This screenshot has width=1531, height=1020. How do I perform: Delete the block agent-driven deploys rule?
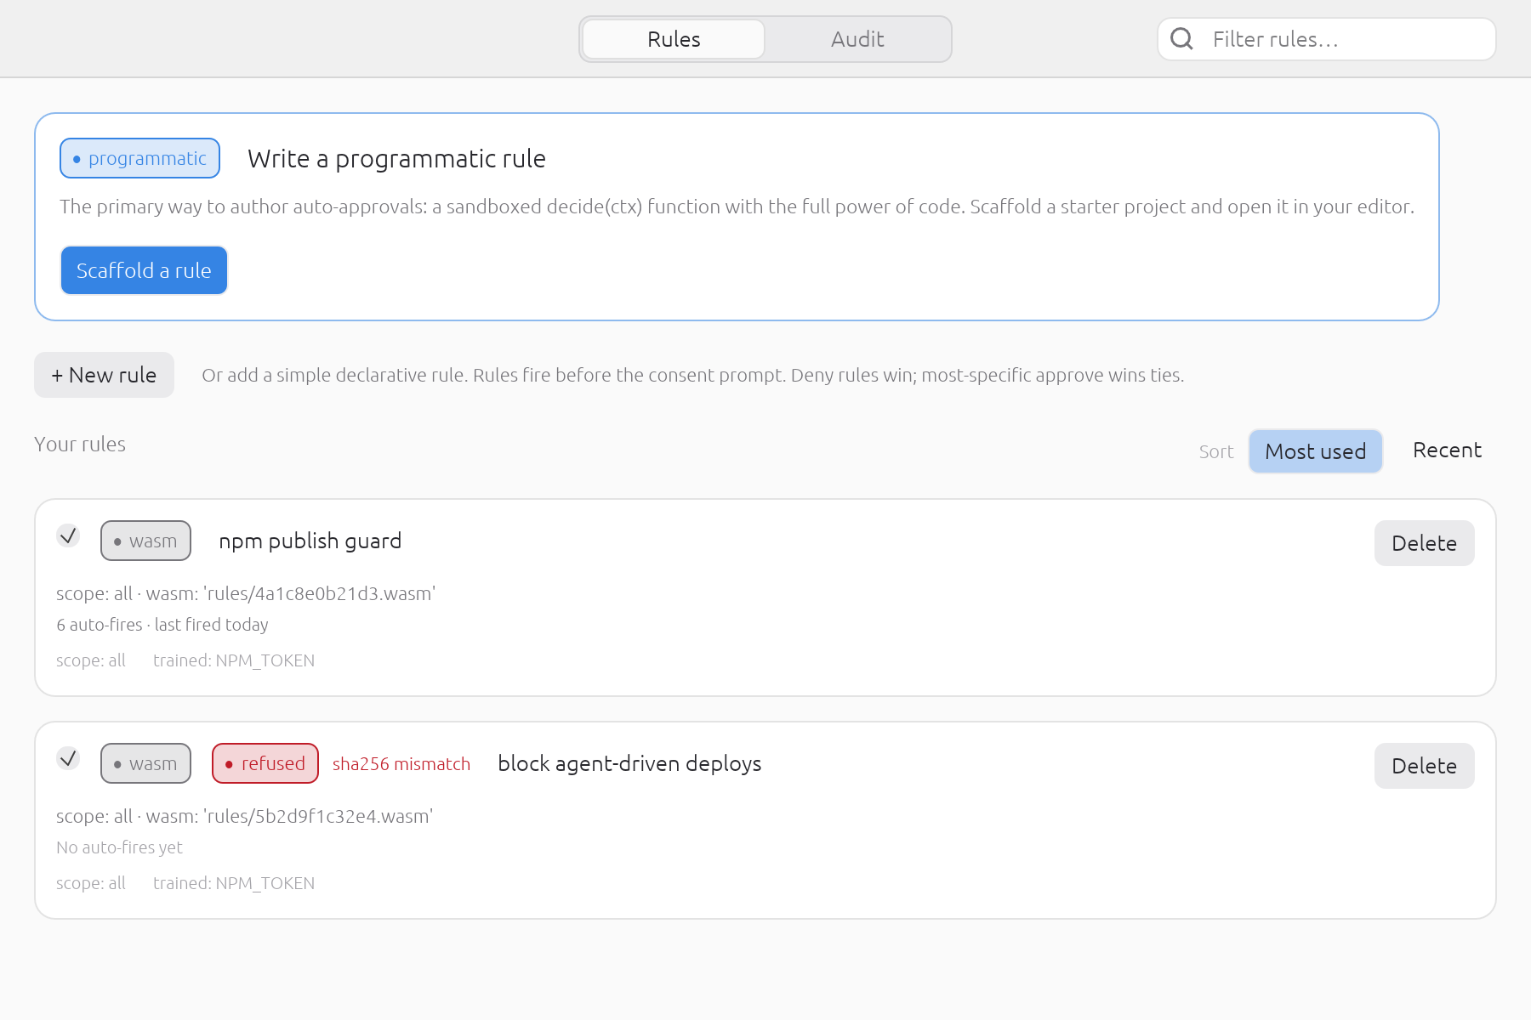coord(1424,766)
